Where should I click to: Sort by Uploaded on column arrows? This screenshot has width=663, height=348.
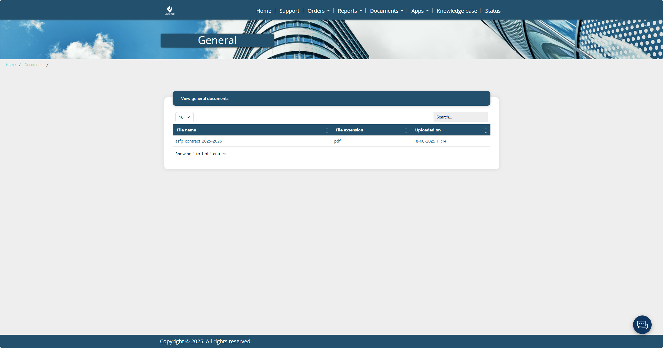(485, 130)
